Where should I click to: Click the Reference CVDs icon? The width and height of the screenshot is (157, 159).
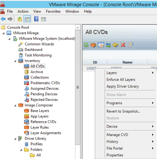click(26, 122)
